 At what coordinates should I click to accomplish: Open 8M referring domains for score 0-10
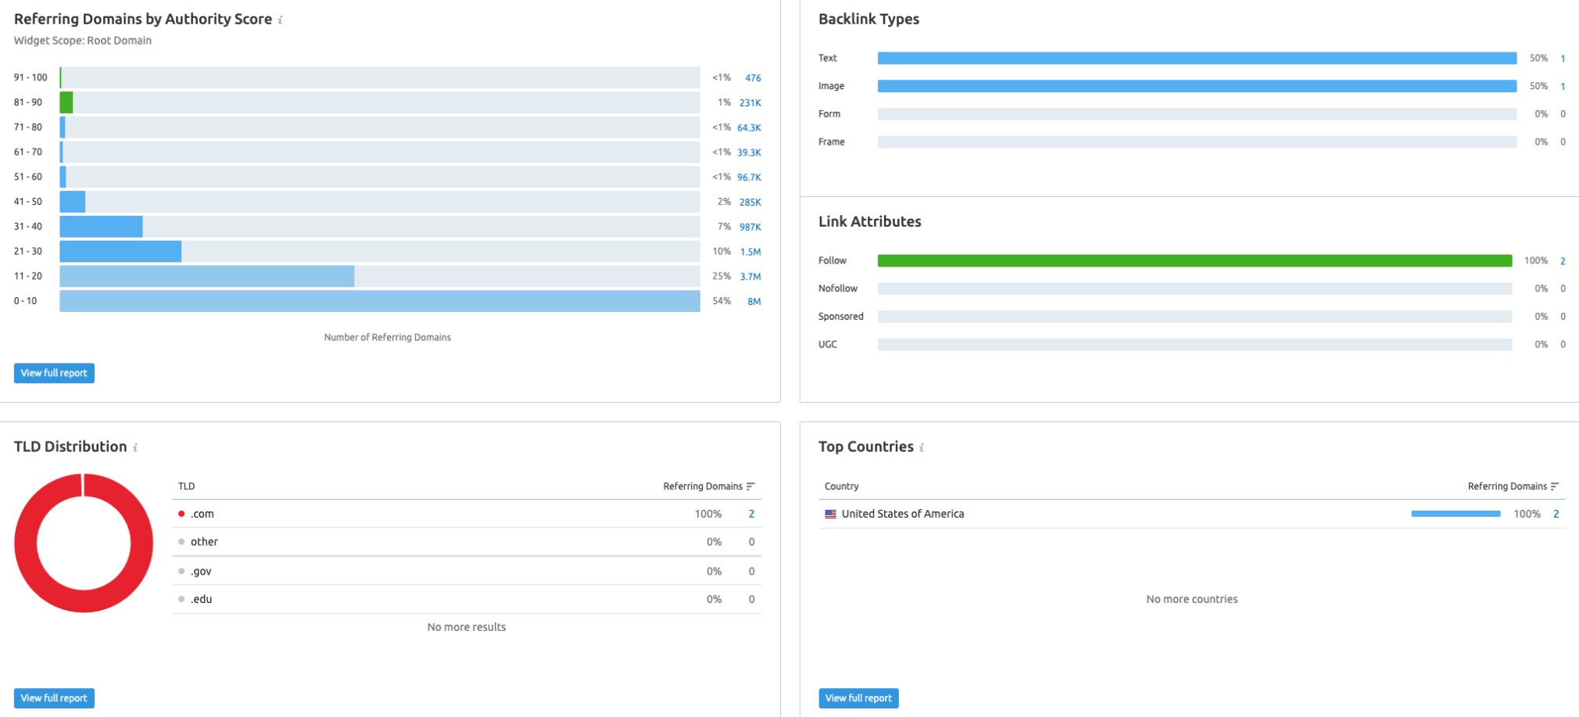754,302
